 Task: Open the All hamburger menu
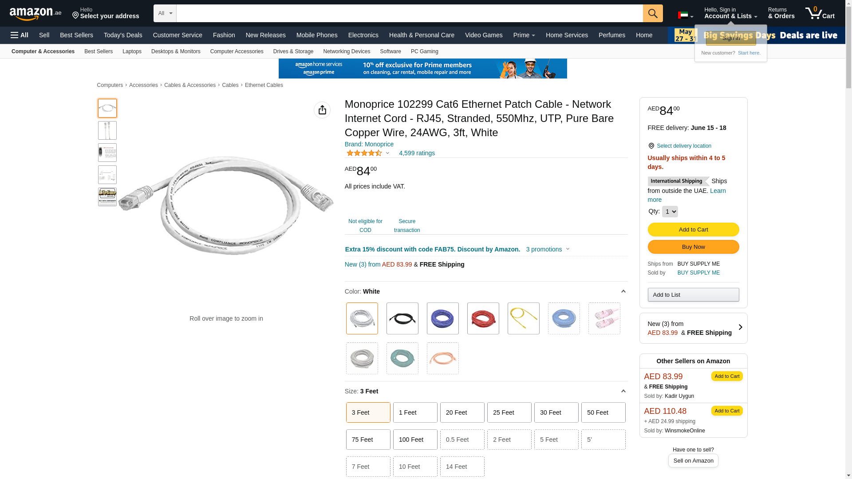[20, 35]
